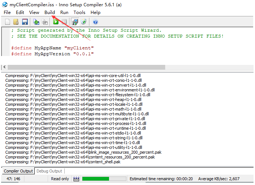
Task: Select the content_resources_200_percent.pak line
Action: (x=80, y=157)
